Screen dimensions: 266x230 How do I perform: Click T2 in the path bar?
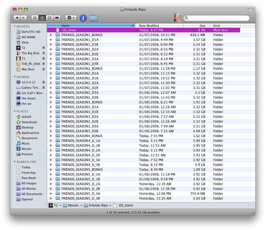click(53, 205)
